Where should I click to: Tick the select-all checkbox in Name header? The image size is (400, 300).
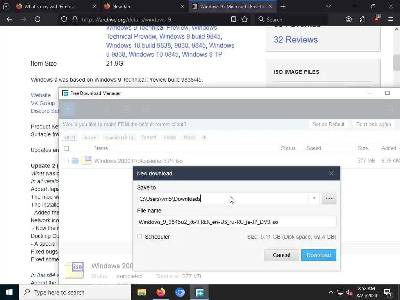click(x=66, y=148)
